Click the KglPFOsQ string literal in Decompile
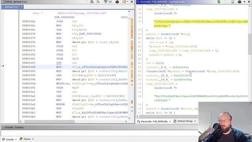252x142 pixels. coord(201,98)
